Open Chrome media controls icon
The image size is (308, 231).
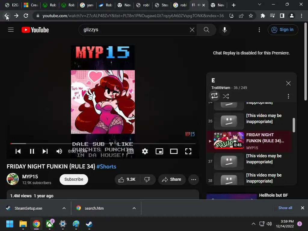[x=273, y=16]
